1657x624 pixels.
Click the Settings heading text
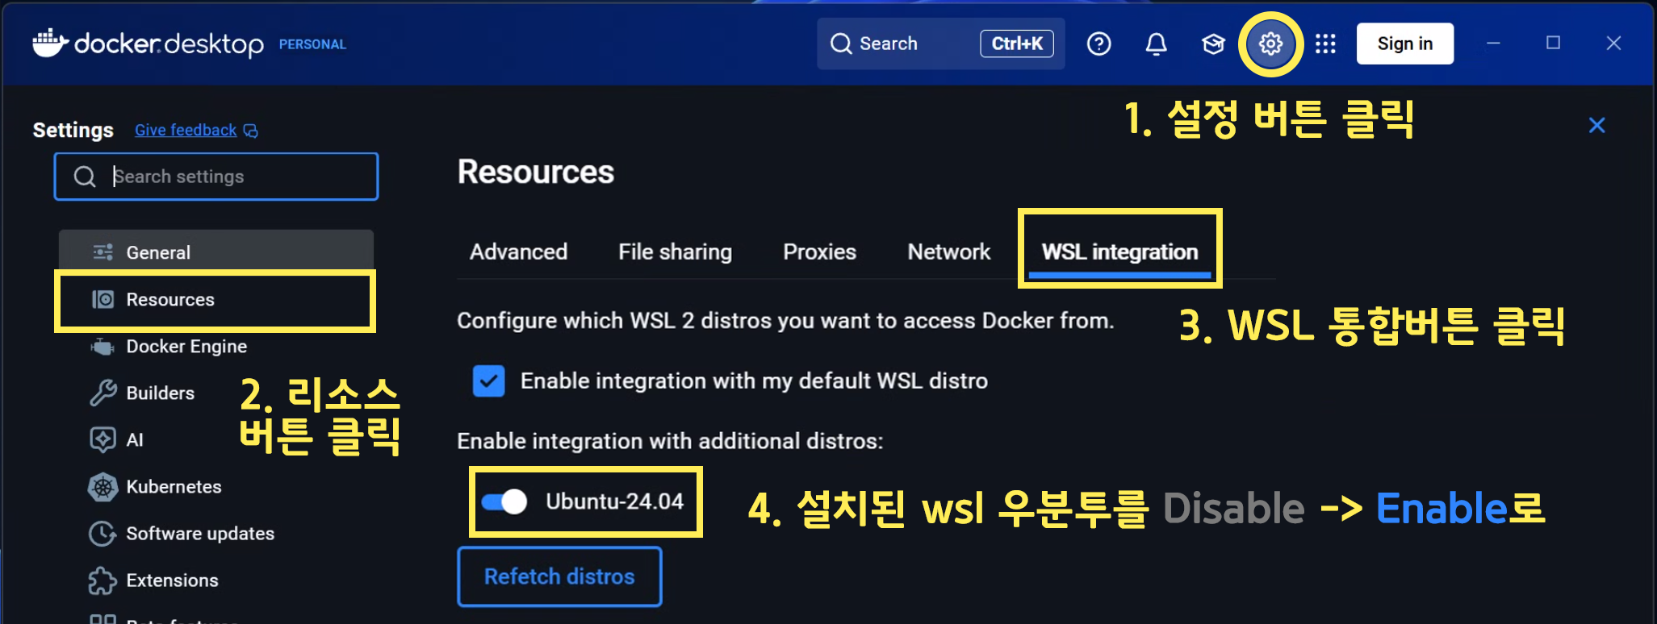point(73,130)
